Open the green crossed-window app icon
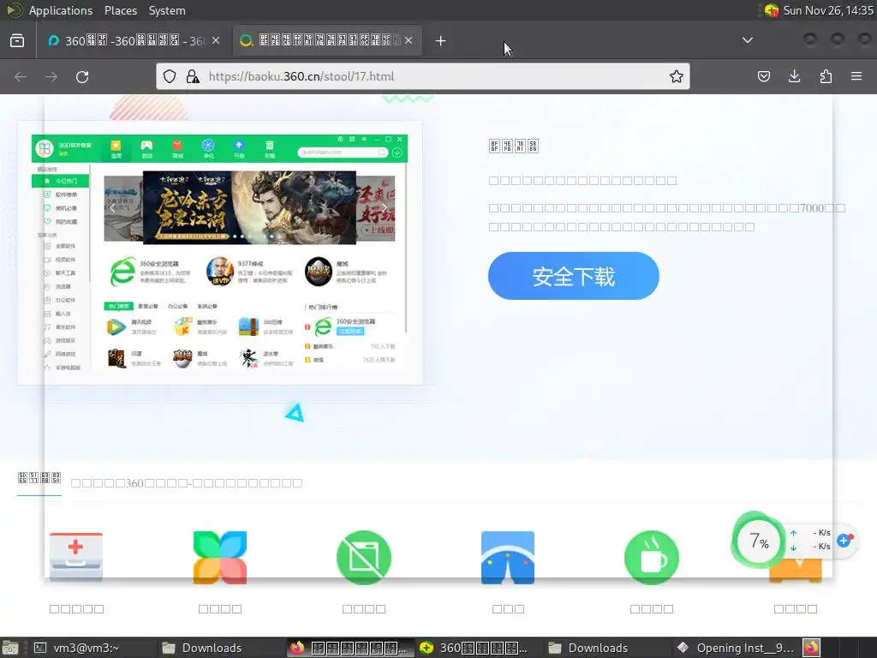877x658 pixels. coord(363,557)
